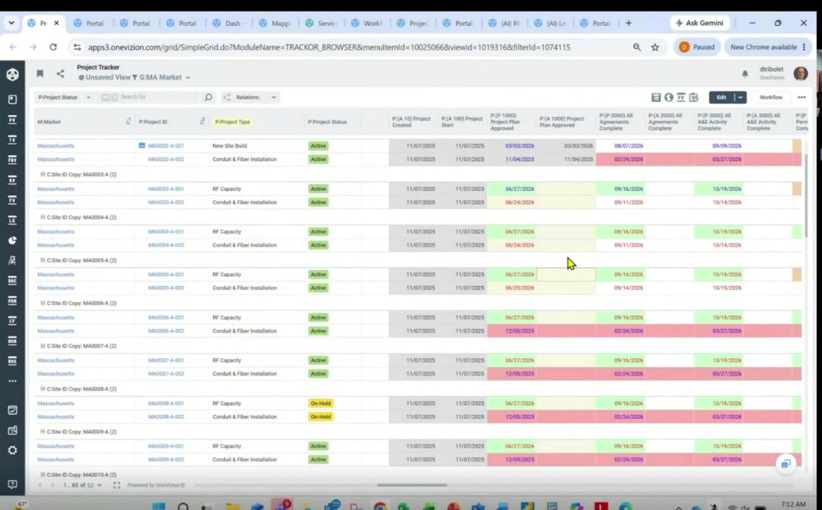Collapse the MA0008-A site group
This screenshot has width=822, height=510.
click(x=43, y=389)
